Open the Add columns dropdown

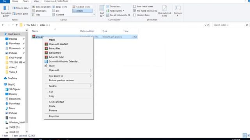tap(115, 11)
